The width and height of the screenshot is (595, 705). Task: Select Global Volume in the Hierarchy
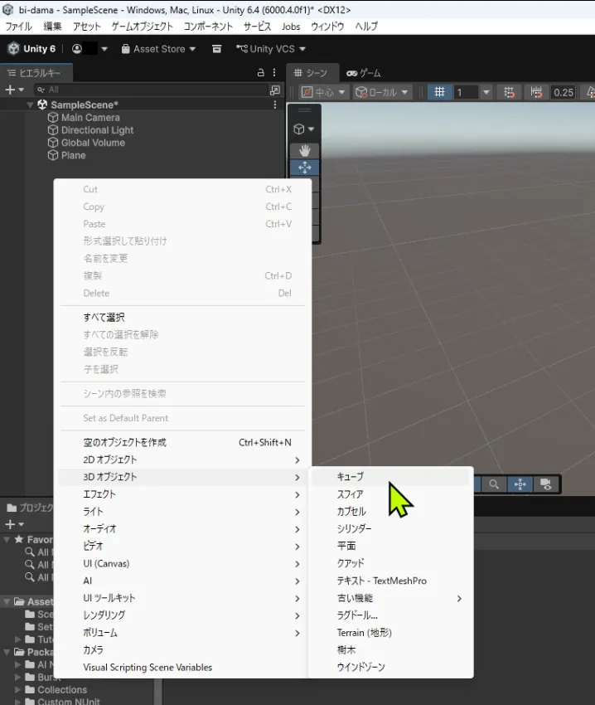coord(93,143)
